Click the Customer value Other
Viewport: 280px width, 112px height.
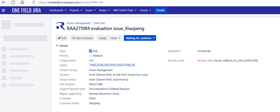[92, 99]
